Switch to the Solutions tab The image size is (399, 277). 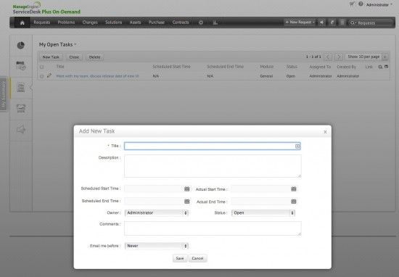point(113,22)
